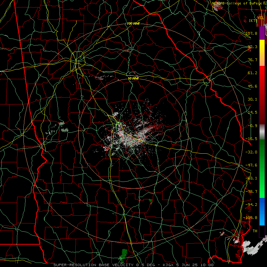Click the 76.7 scale value
267x267 pixels.
[252, 60]
